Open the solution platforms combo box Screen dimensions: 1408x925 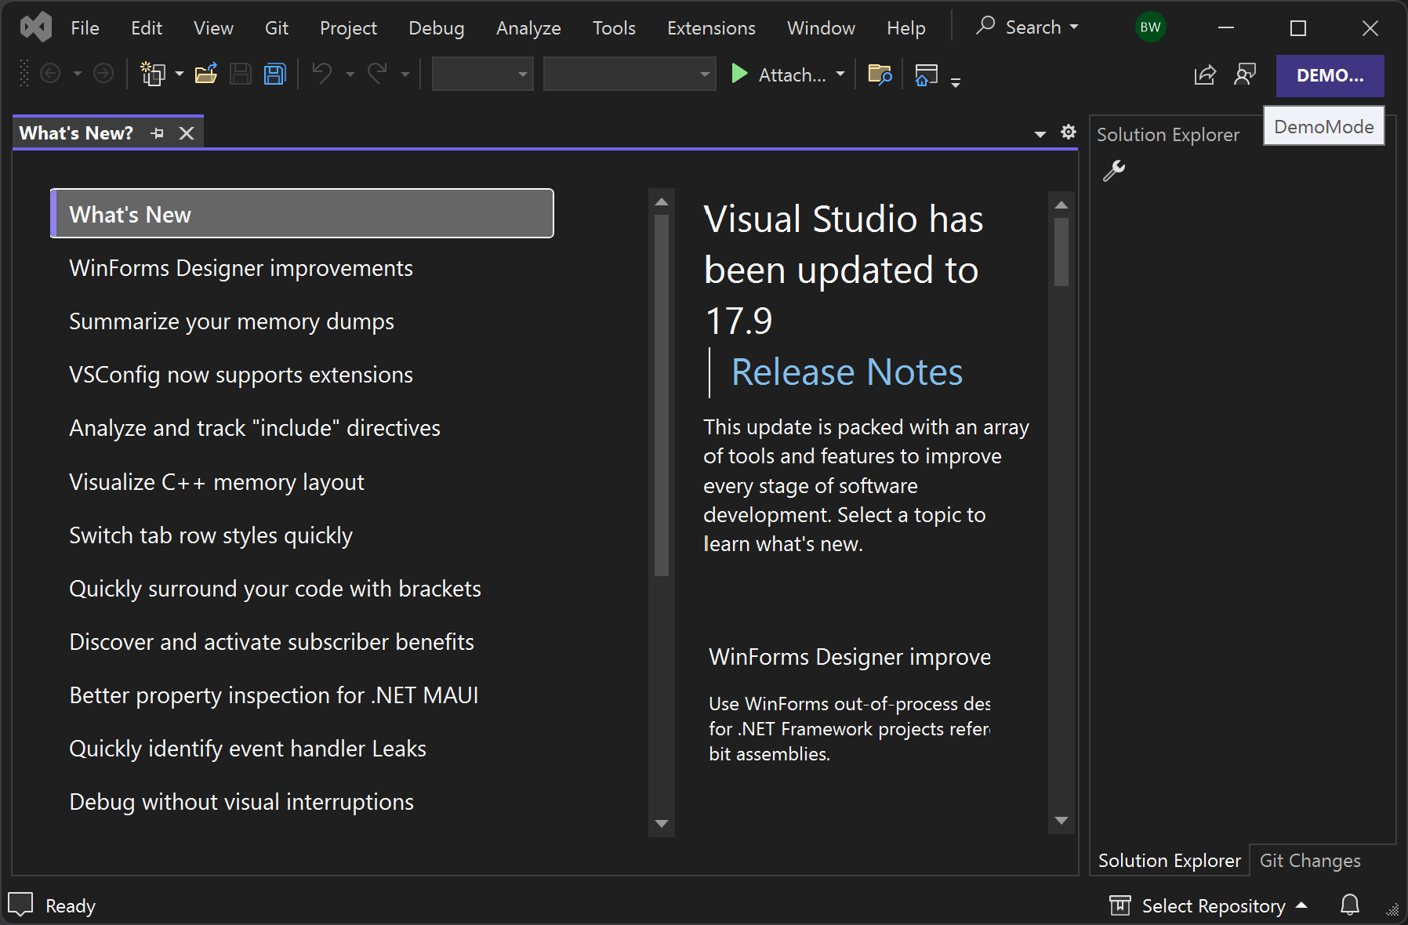point(630,74)
